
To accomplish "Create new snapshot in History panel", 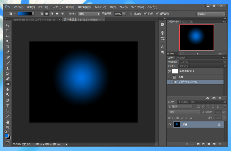I will tap(214, 98).
